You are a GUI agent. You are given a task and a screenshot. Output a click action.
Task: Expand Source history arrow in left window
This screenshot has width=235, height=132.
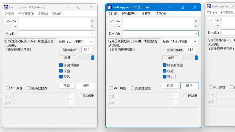tap(15, 27)
